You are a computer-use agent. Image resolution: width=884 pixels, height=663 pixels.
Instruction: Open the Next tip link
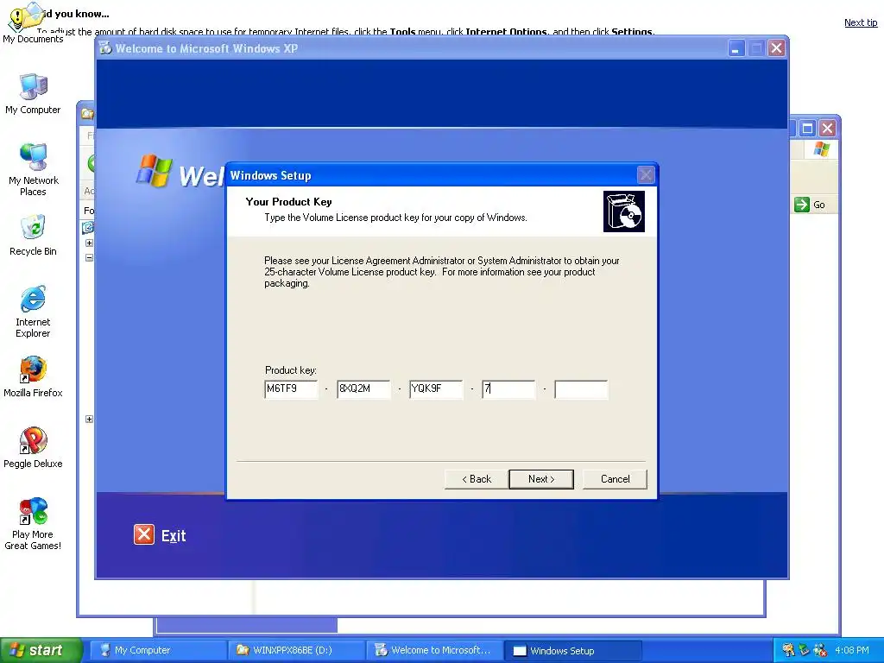click(x=861, y=22)
